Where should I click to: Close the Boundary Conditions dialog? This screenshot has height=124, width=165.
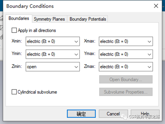[156, 6]
